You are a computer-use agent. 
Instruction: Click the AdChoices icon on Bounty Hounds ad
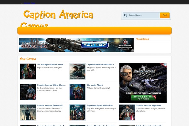pos(165,65)
